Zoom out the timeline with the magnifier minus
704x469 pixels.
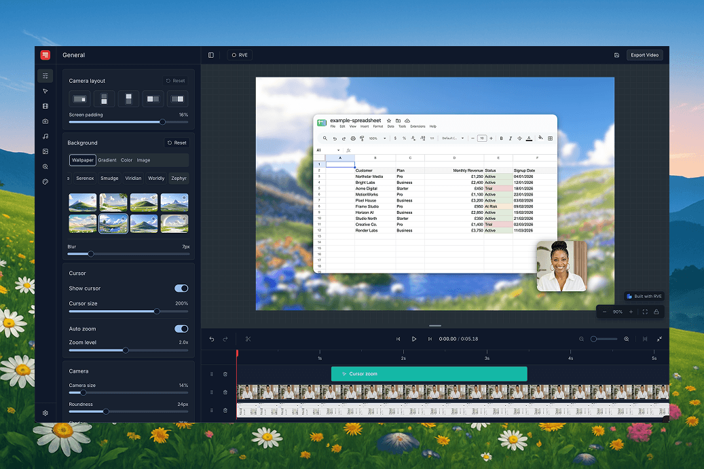(581, 339)
